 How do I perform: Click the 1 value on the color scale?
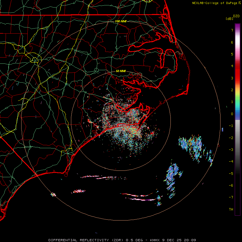(x=232, y=102)
